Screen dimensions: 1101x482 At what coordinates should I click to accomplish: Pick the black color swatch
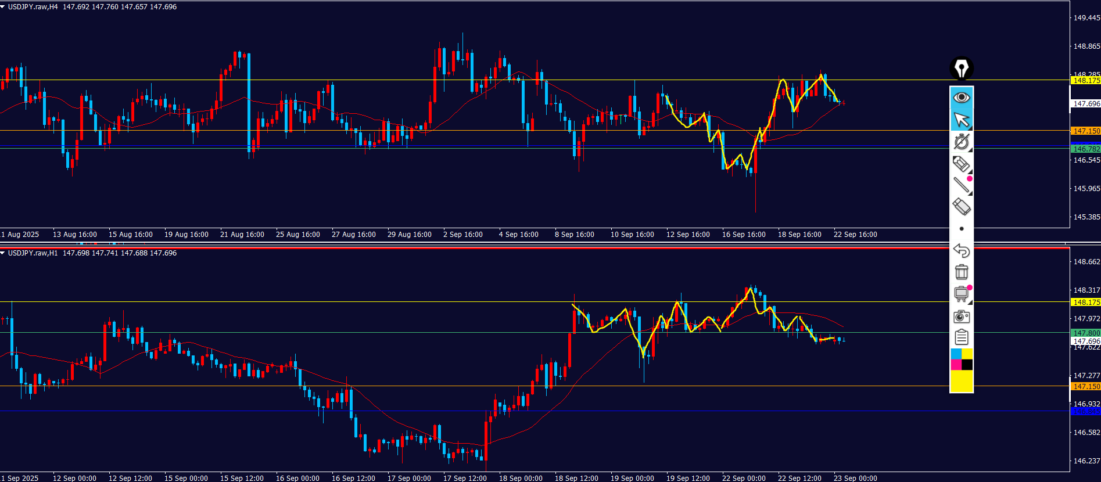[967, 365]
